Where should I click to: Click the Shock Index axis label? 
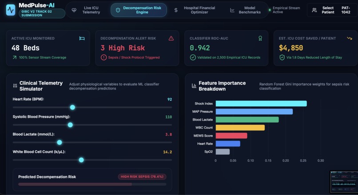(x=204, y=104)
